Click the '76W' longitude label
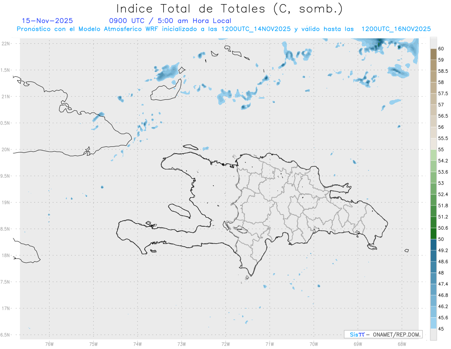 pyautogui.click(x=49, y=344)
